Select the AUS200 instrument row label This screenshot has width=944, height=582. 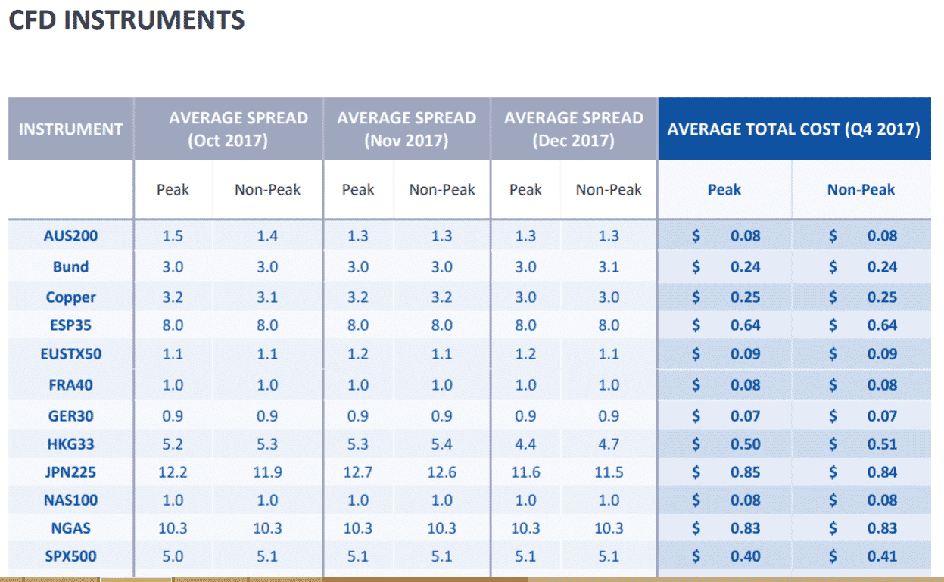pyautogui.click(x=70, y=236)
